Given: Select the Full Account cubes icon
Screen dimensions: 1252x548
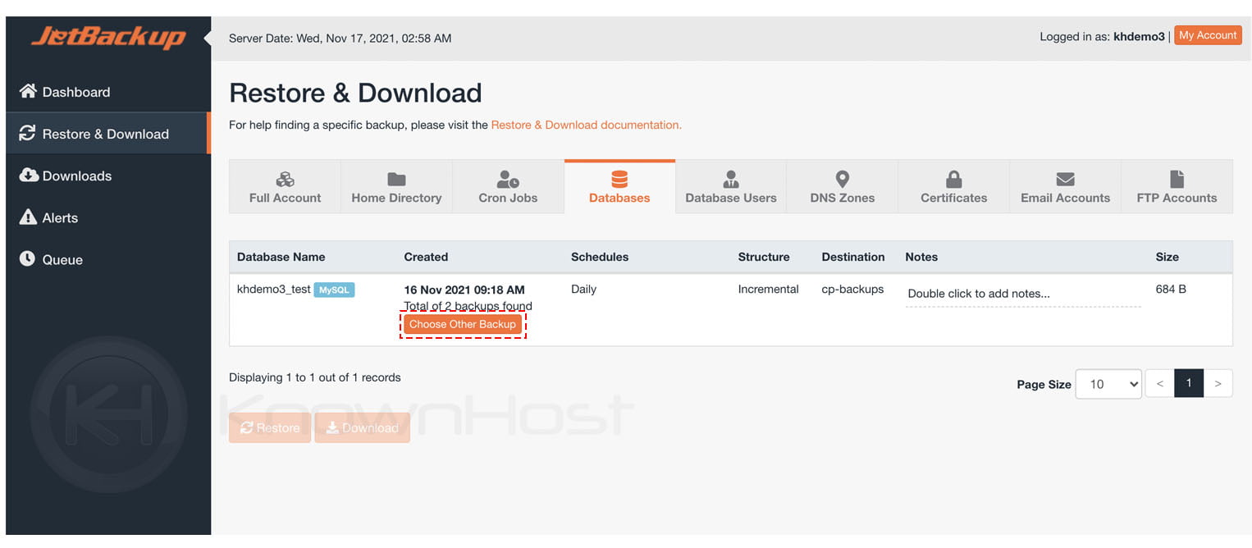Looking at the screenshot, I should (285, 179).
